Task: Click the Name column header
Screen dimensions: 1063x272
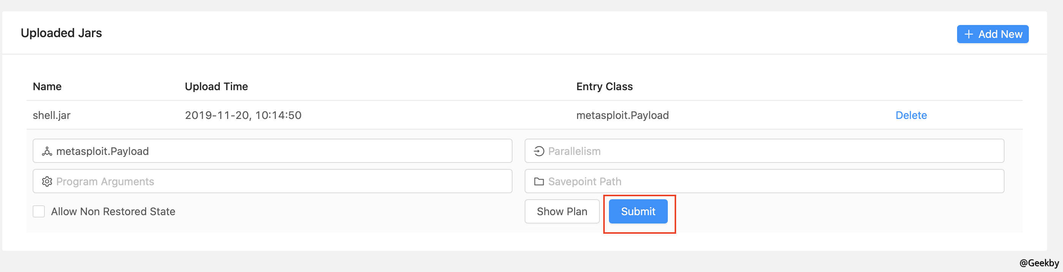Action: click(47, 86)
